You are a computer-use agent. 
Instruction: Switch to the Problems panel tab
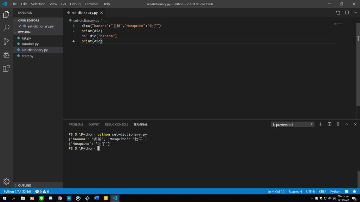click(76, 124)
